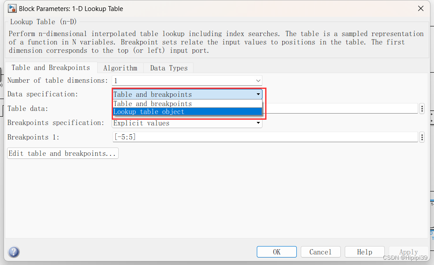434x265 pixels.
Task: Open the Breakpoints specification dropdown
Action: coord(258,123)
